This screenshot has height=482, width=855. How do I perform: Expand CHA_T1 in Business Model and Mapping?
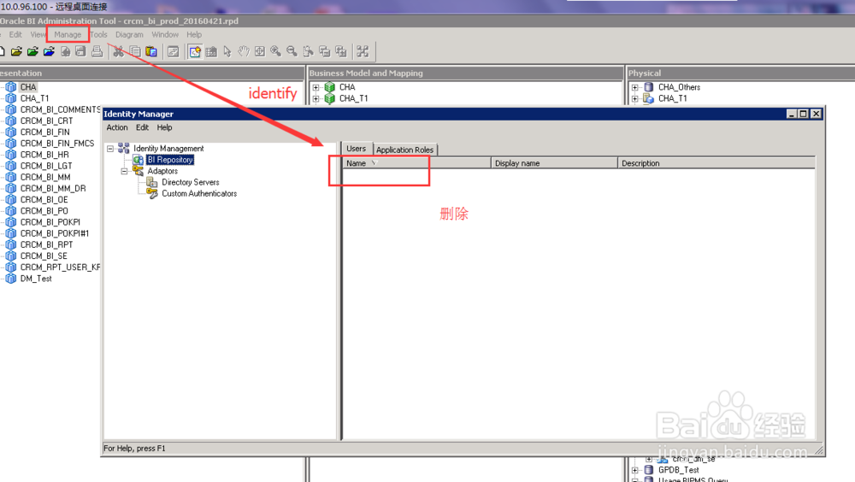(315, 98)
